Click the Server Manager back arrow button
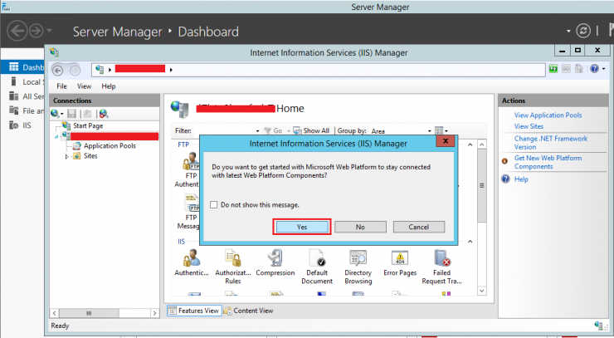 point(17,30)
